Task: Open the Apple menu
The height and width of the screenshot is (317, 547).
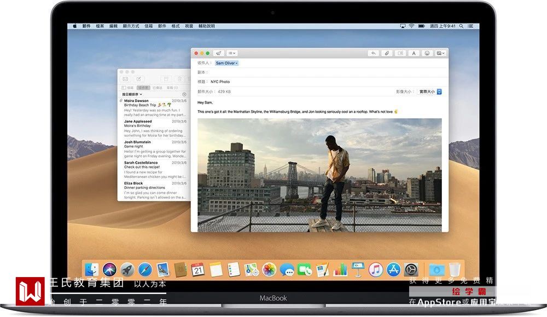Action: tap(74, 26)
